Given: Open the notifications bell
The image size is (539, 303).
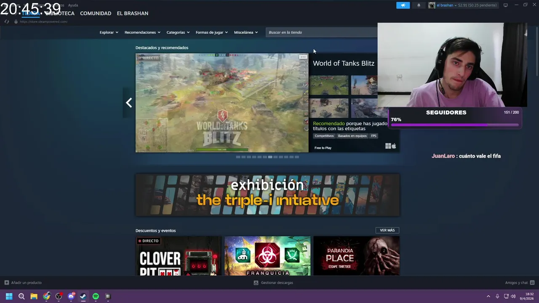Looking at the screenshot, I should point(419,5).
